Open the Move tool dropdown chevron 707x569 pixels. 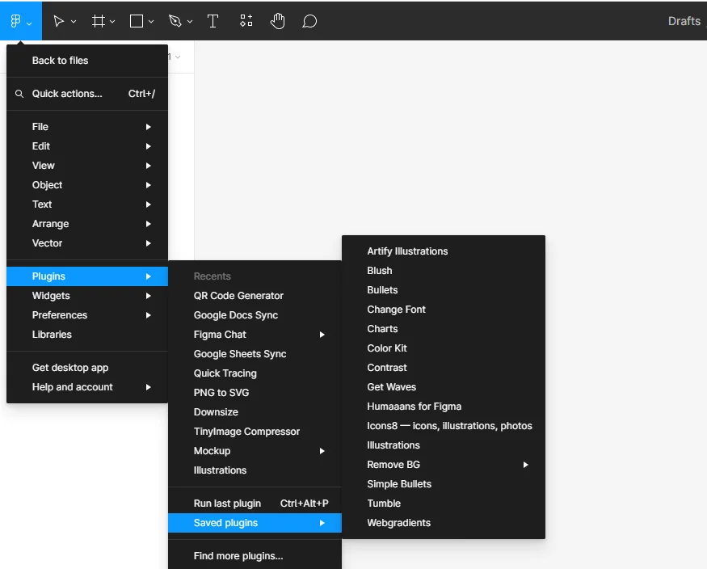pyautogui.click(x=74, y=23)
